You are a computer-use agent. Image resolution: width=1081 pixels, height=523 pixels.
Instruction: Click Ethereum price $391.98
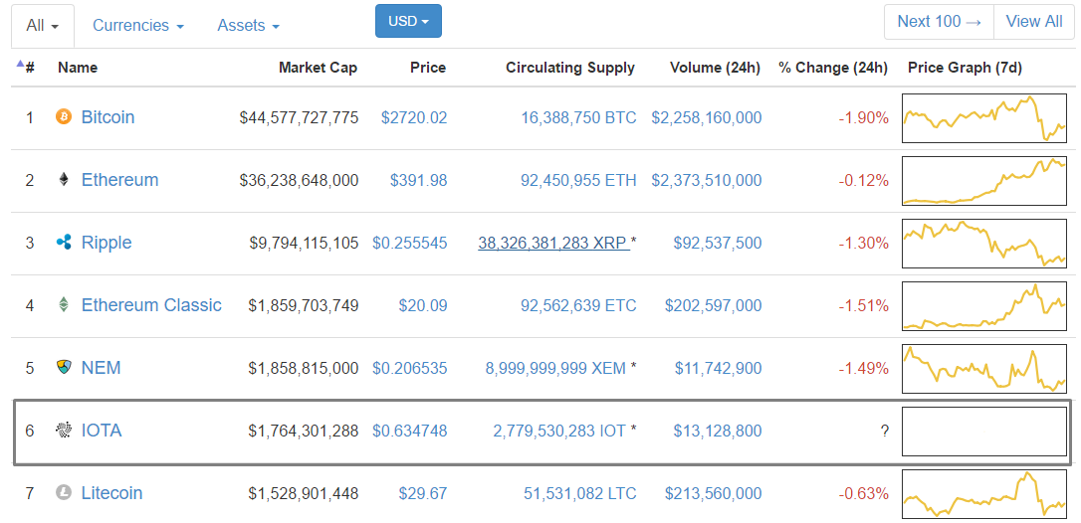pos(418,181)
